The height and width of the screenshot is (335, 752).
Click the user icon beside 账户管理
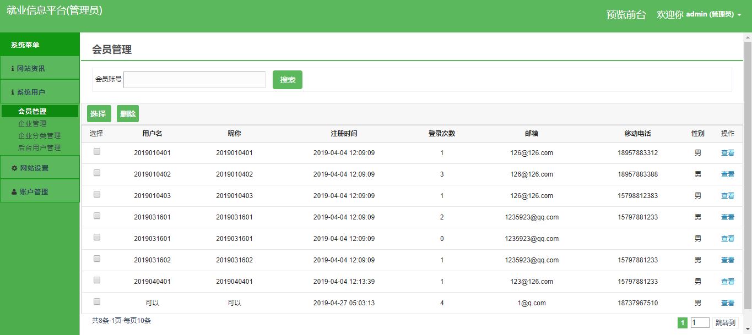pyautogui.click(x=14, y=192)
